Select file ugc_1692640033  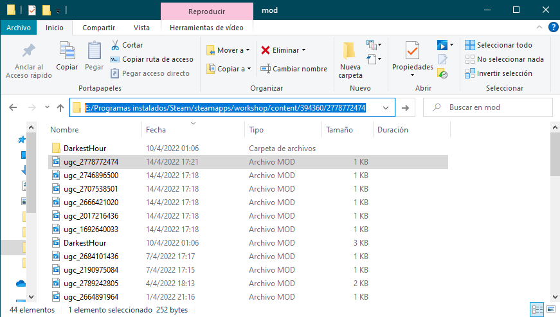(248, 229)
